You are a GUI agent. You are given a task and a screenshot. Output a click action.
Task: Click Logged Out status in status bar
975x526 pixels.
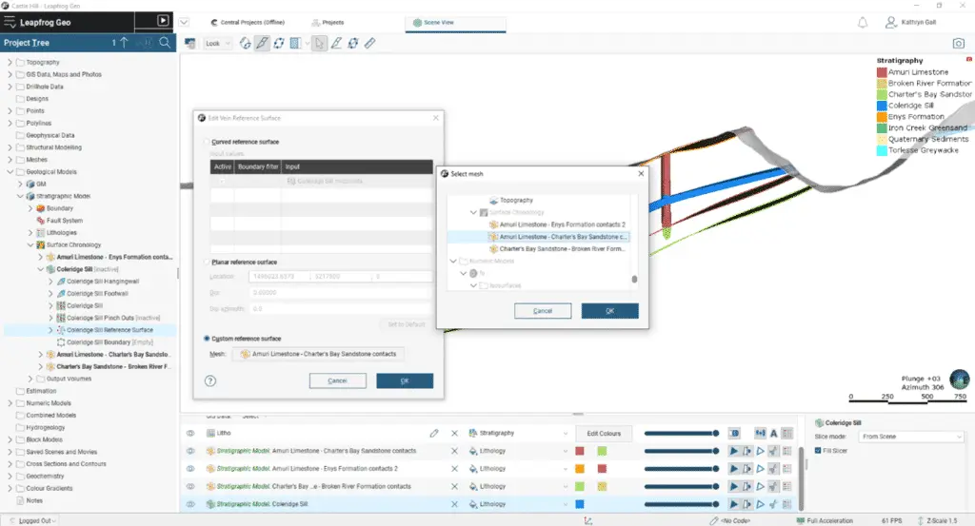click(x=36, y=520)
